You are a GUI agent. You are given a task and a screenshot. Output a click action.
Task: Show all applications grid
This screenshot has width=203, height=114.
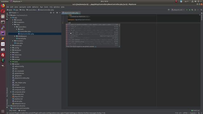(x=3, y=111)
